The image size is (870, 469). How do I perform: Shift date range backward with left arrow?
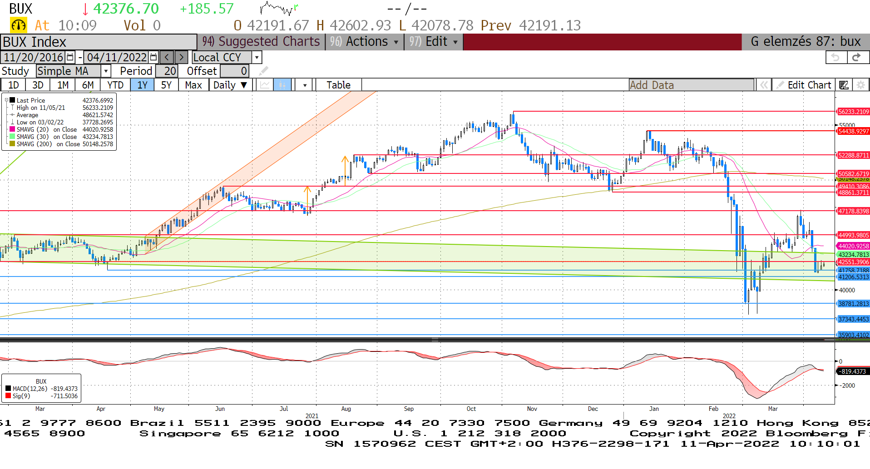[167, 57]
